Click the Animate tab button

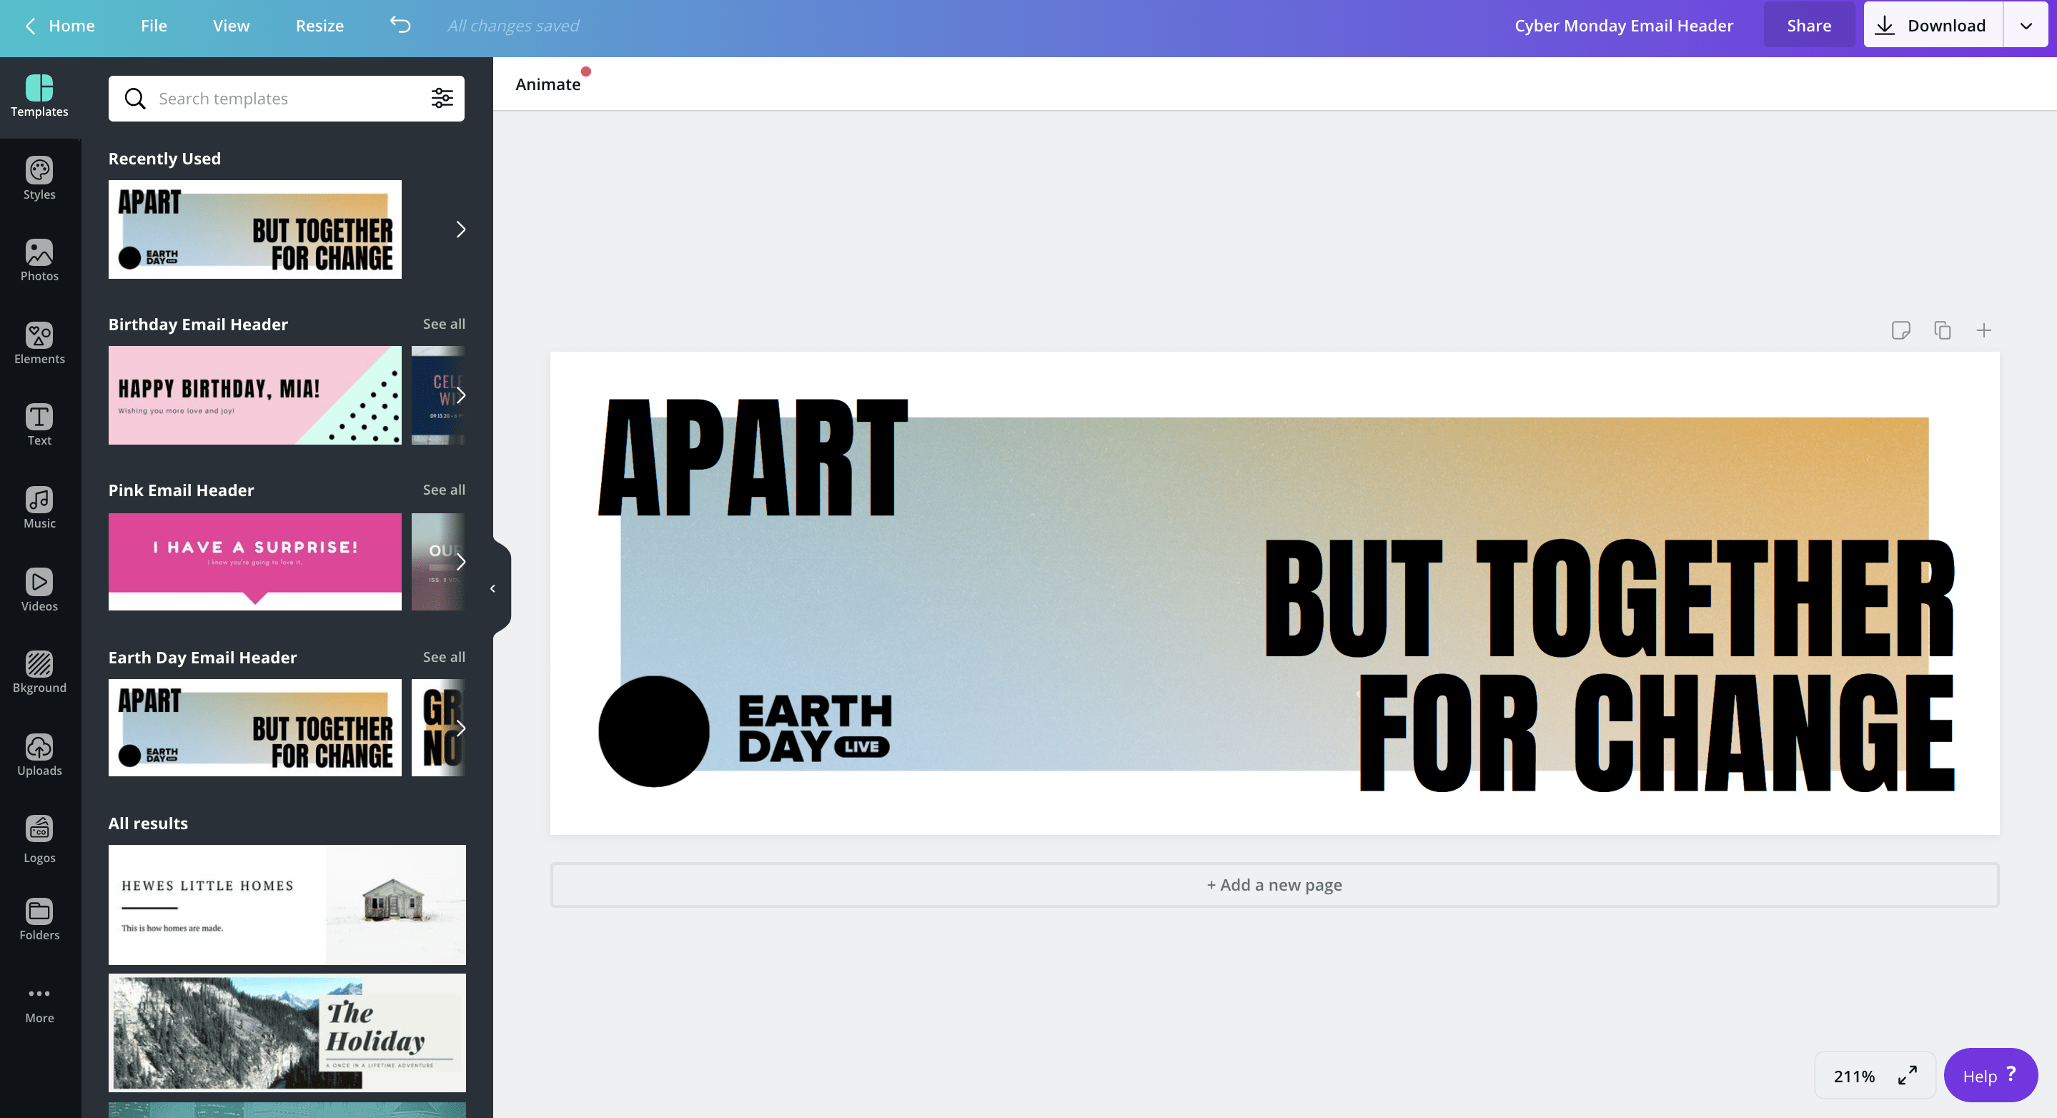click(x=547, y=84)
